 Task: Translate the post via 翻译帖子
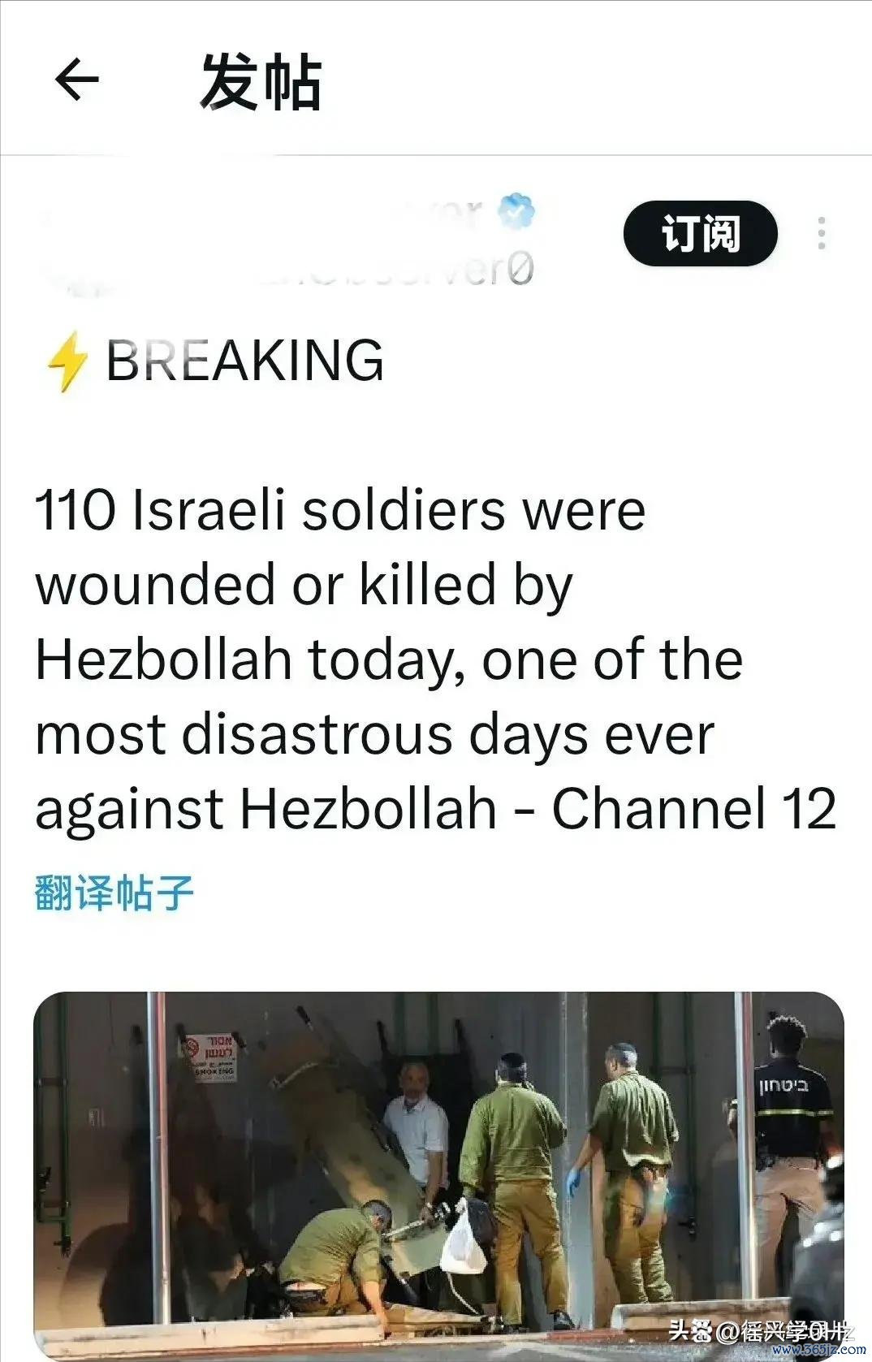click(x=114, y=893)
